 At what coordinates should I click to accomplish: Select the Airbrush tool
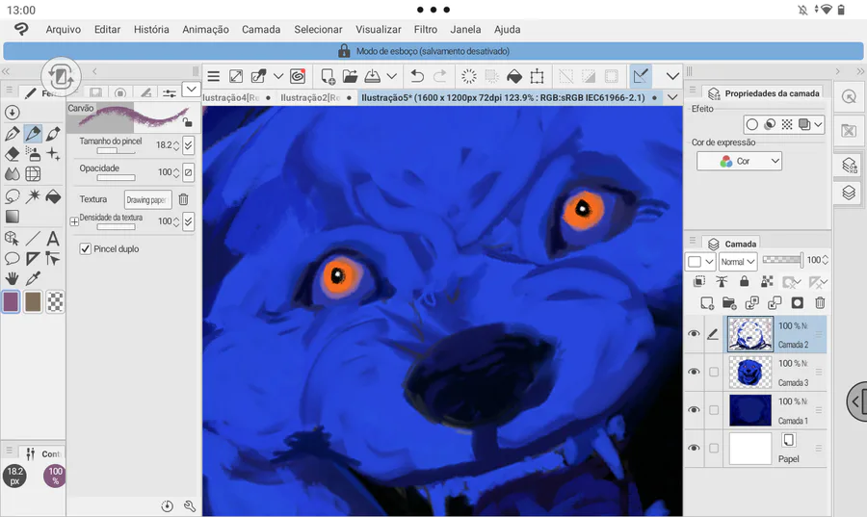point(33,153)
